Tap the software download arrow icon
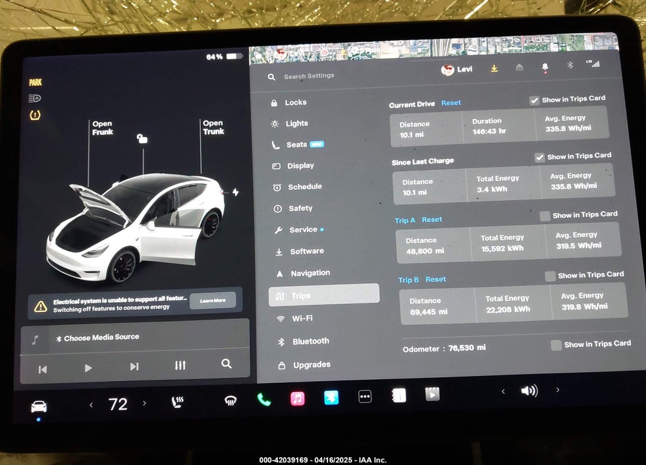 click(494, 68)
